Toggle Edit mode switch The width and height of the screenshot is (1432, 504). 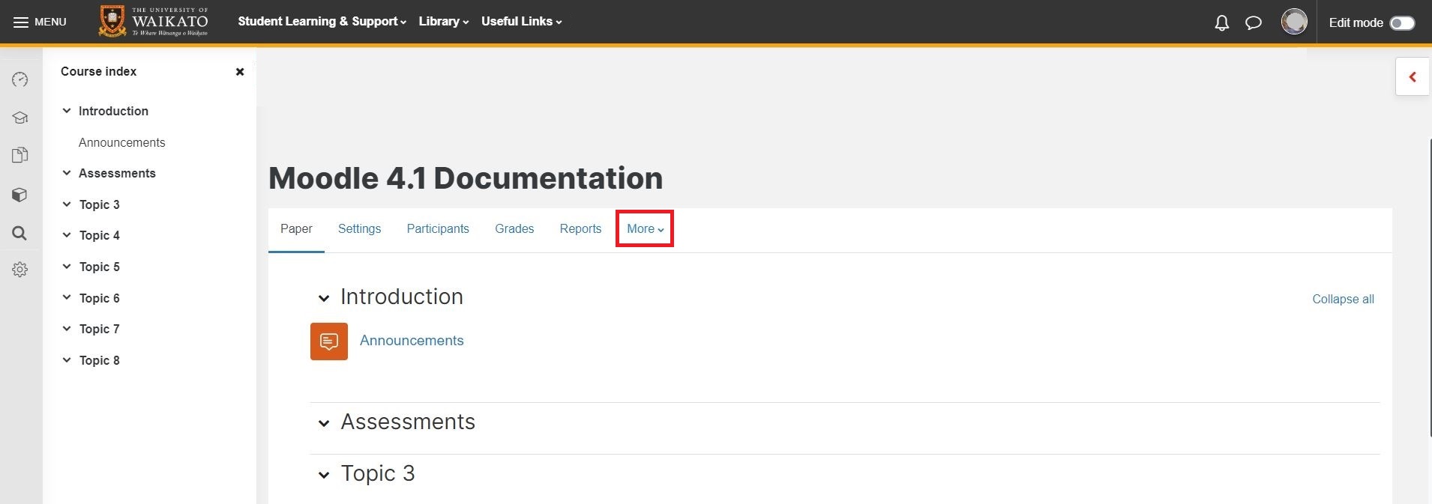(1401, 23)
